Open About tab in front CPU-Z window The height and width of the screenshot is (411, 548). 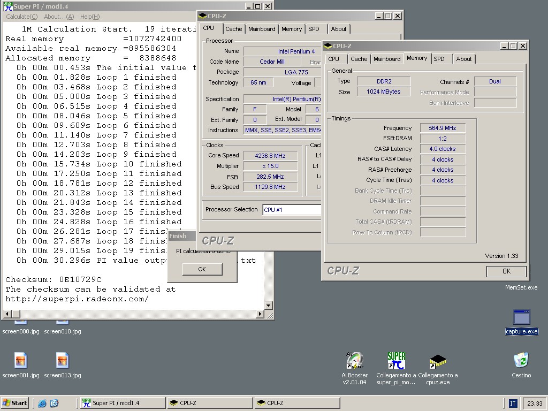[x=464, y=59]
